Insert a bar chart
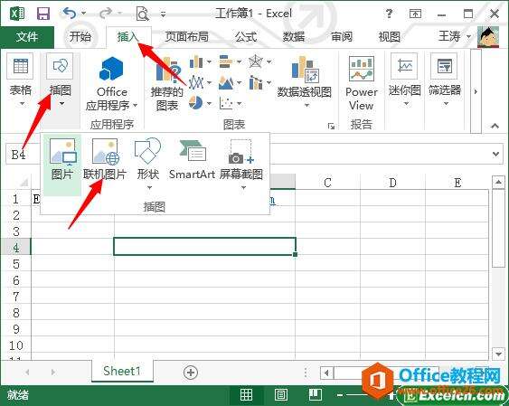The height and width of the screenshot is (406, 509). [x=226, y=61]
